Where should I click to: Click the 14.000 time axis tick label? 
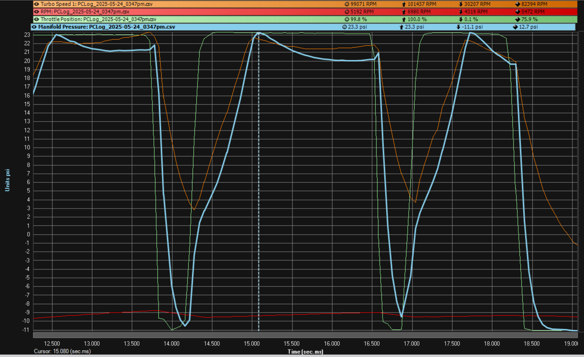coord(171,344)
